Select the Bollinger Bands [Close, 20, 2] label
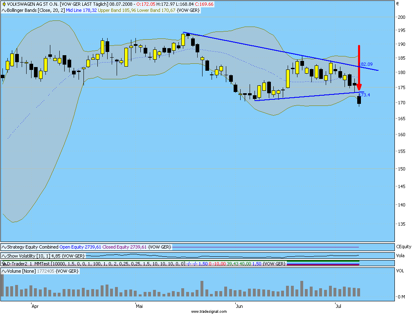Image resolution: width=419 pixels, height=314 pixels. pyautogui.click(x=36, y=10)
